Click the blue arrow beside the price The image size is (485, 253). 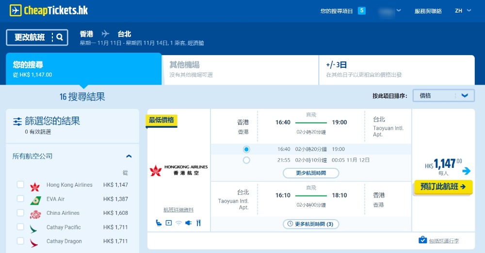tap(466, 171)
